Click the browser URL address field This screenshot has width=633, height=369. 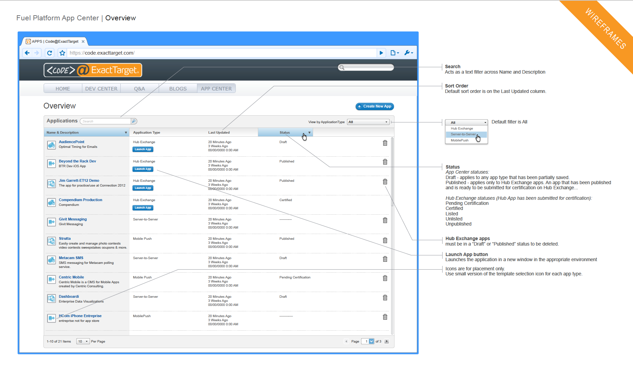click(220, 53)
